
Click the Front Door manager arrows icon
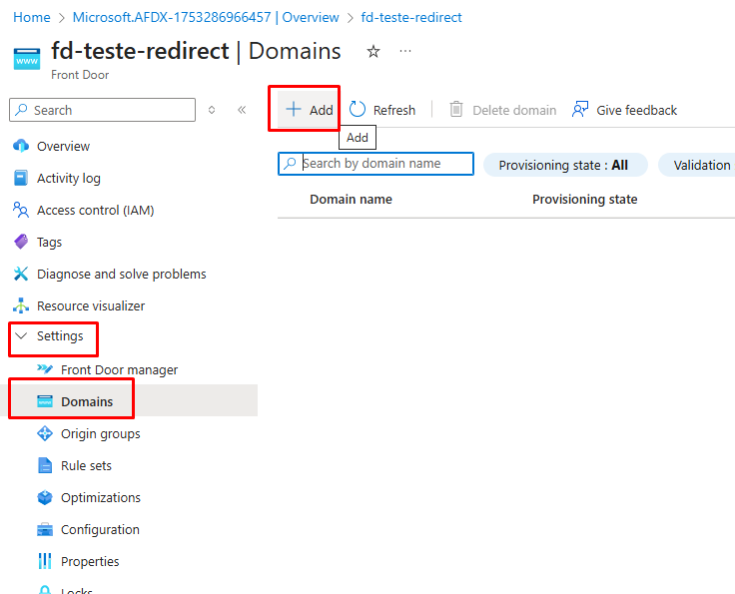click(x=45, y=369)
